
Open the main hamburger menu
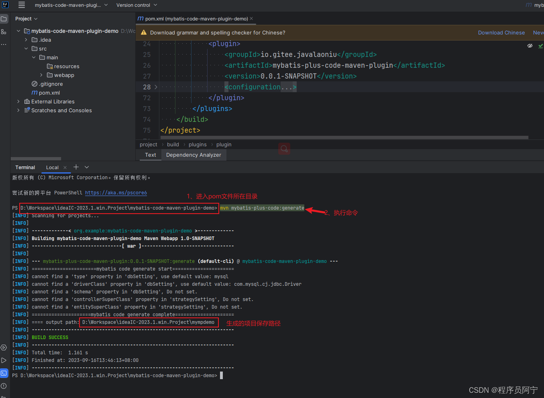[22, 5]
